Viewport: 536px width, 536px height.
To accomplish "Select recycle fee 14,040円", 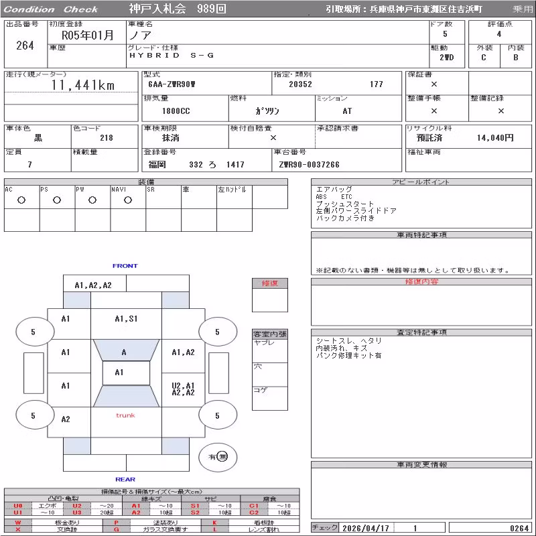I will pyautogui.click(x=495, y=138).
